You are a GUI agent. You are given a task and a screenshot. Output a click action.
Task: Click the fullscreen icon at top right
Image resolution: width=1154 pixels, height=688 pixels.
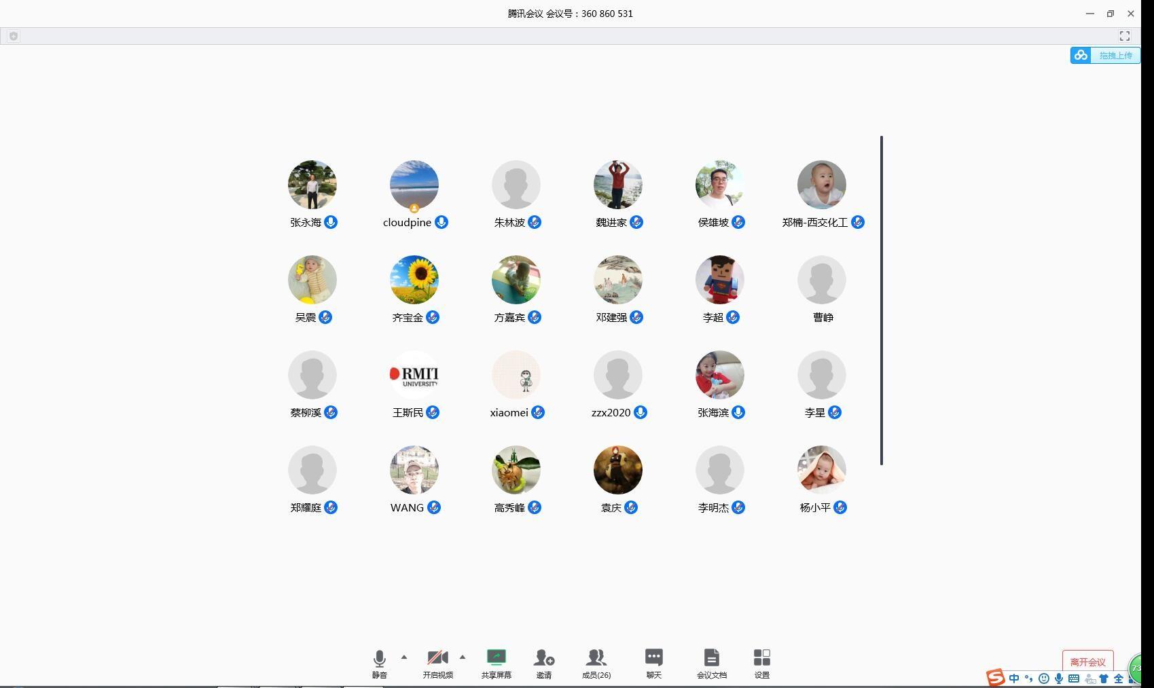click(x=1124, y=36)
